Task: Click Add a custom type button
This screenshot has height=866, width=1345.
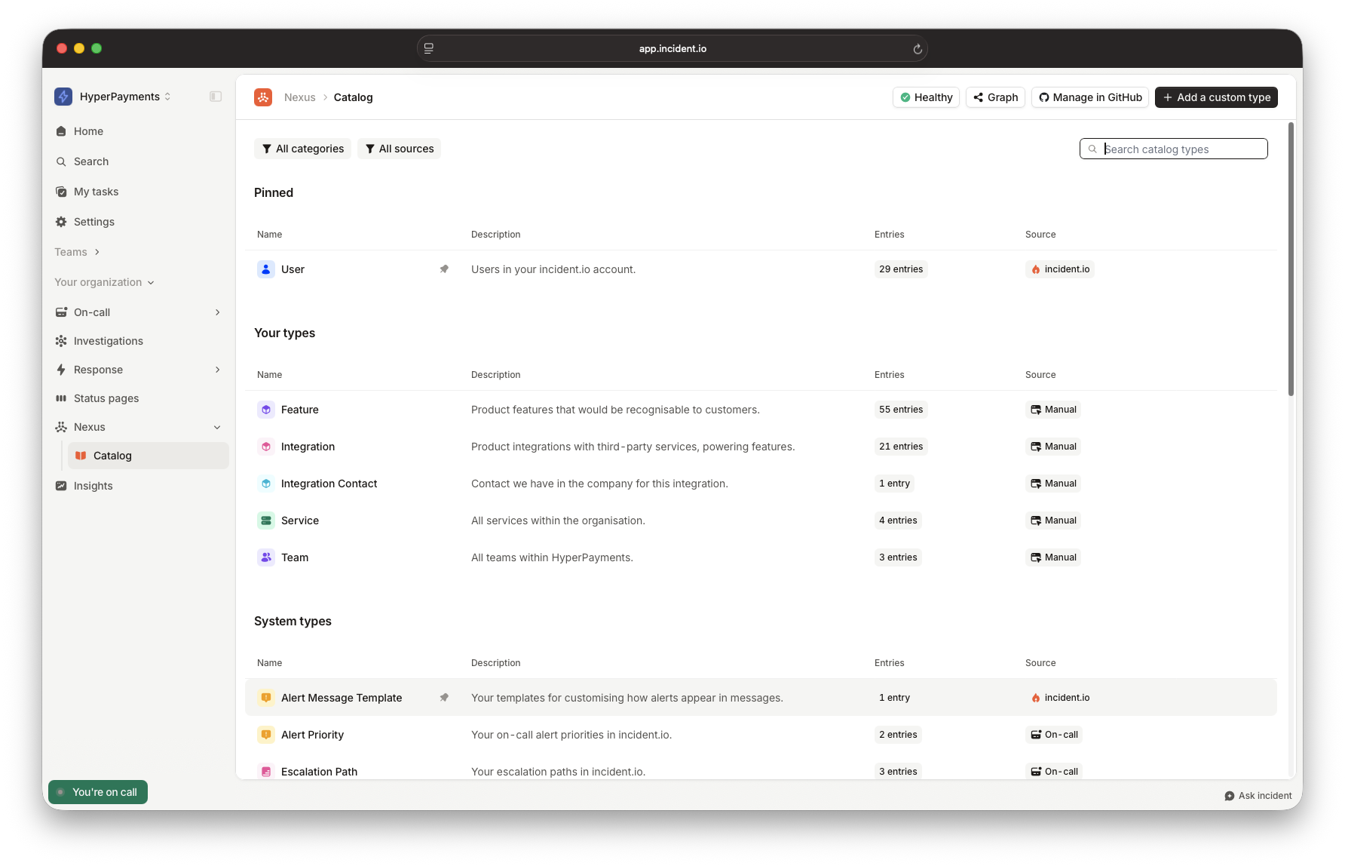Action: click(1216, 97)
